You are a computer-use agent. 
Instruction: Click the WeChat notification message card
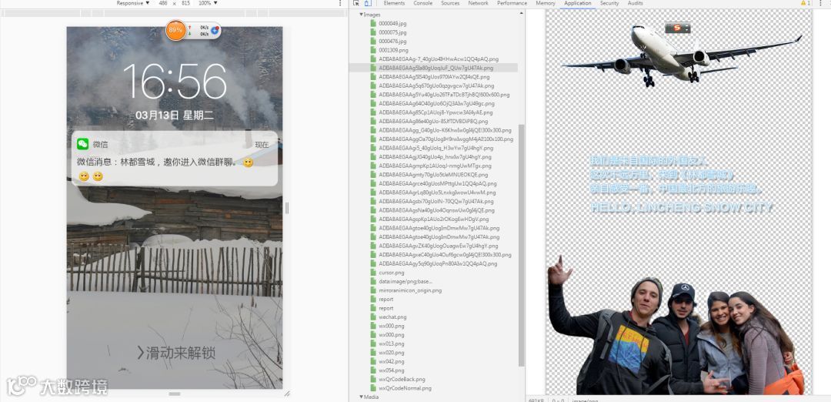point(175,158)
